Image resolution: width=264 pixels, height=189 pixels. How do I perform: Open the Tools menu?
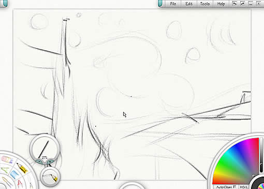pyautogui.click(x=205, y=4)
